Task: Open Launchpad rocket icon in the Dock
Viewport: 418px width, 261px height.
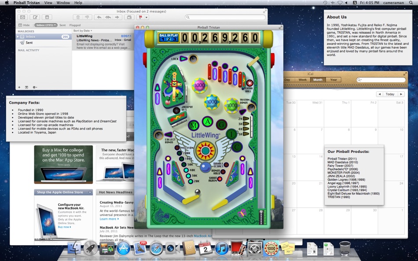Action: click(90, 249)
